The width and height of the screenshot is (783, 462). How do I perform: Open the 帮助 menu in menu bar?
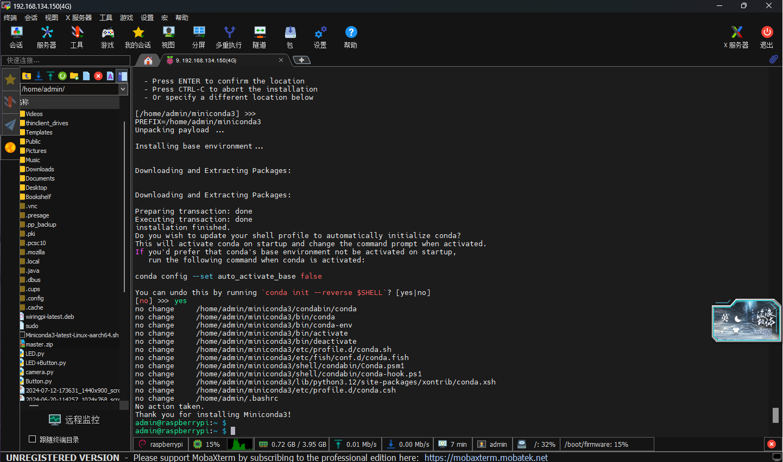pyautogui.click(x=182, y=18)
